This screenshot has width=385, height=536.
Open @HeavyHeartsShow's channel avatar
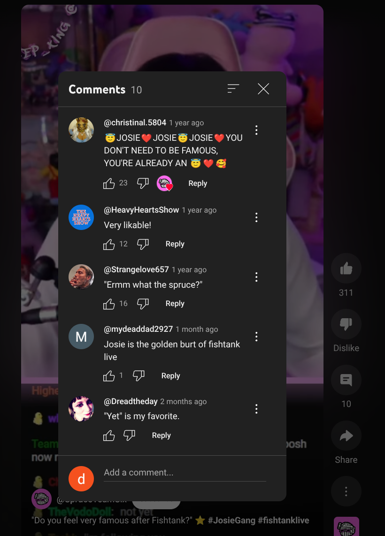pyautogui.click(x=81, y=217)
